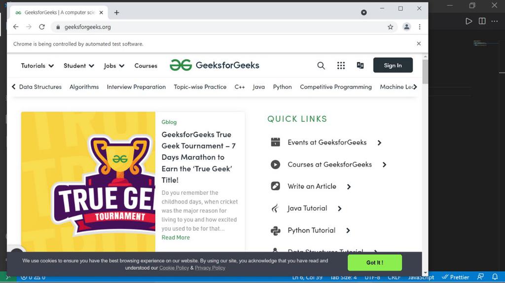Select Java topic in topics bar

point(258,87)
